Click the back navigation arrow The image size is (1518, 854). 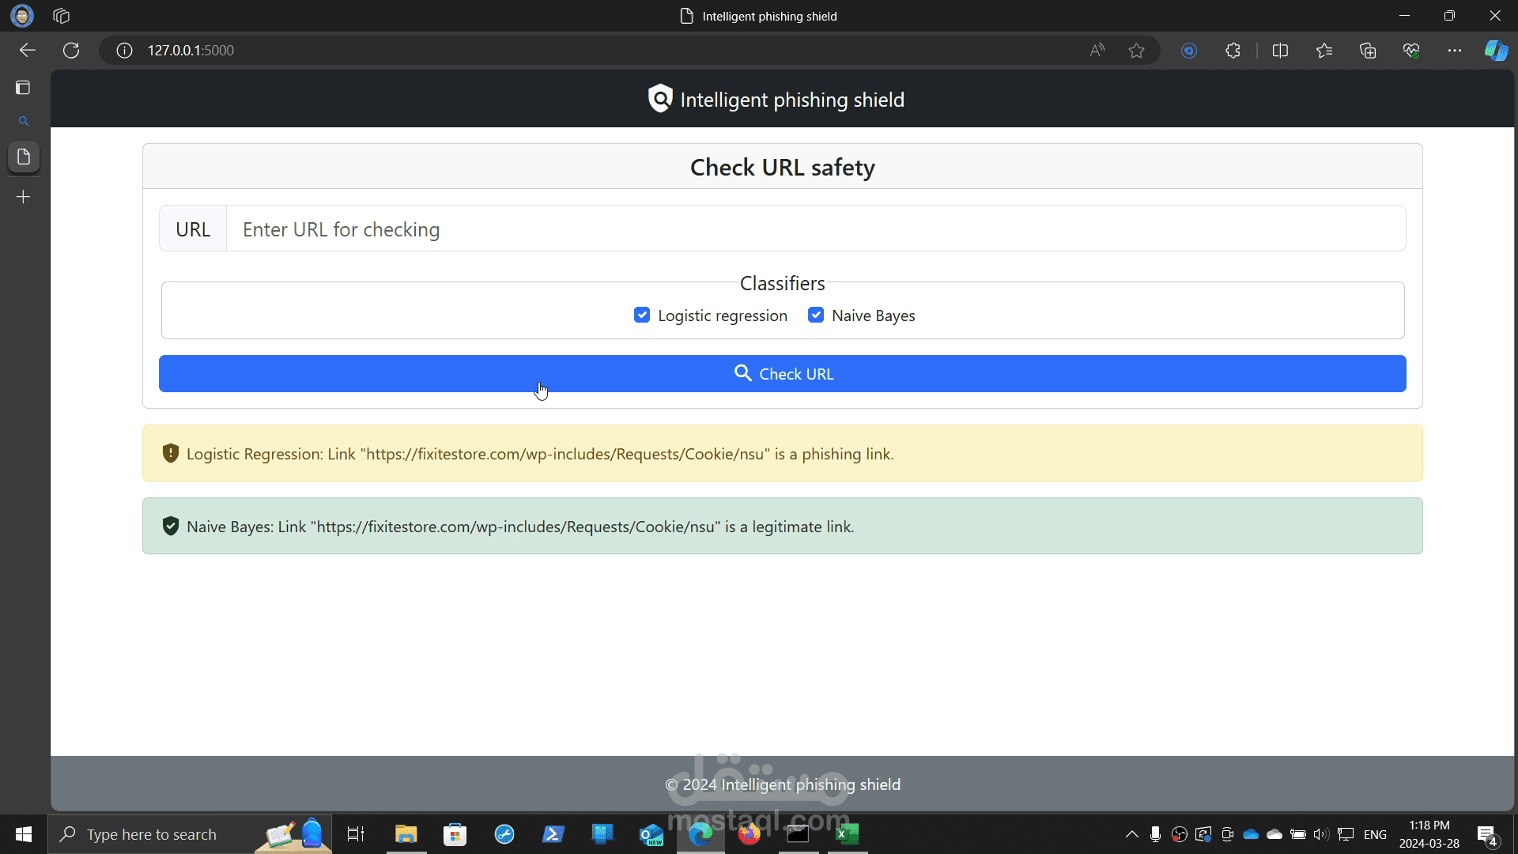[28, 51]
